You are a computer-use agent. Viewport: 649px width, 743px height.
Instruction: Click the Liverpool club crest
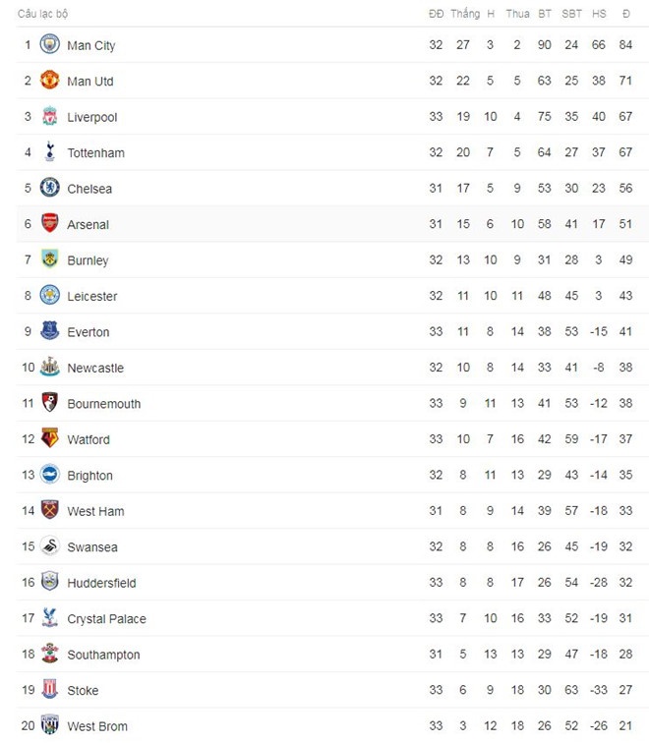click(49, 117)
